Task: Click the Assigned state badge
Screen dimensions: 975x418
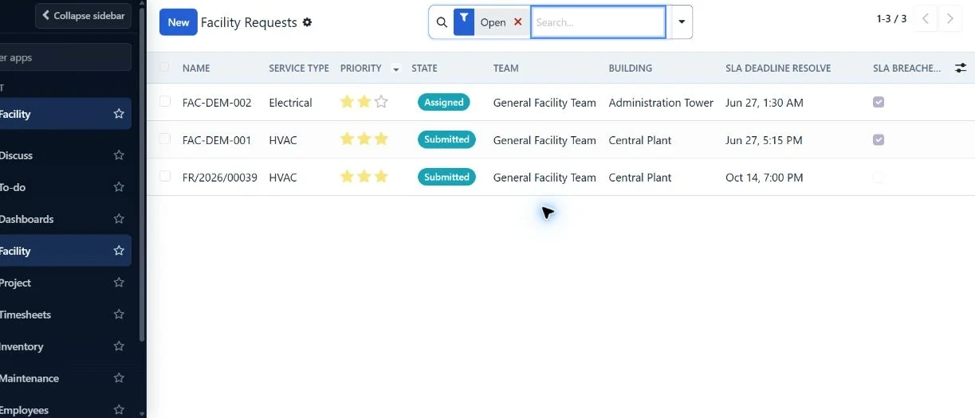Action: point(444,102)
